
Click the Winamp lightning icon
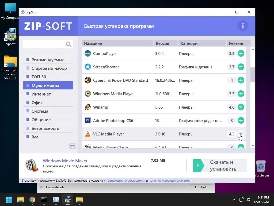coord(87,107)
